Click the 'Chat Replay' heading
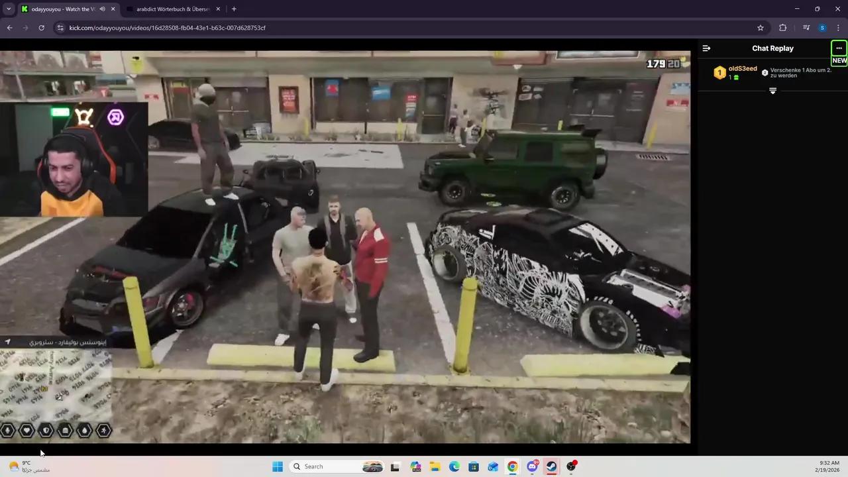Viewport: 848px width, 477px height. point(772,48)
